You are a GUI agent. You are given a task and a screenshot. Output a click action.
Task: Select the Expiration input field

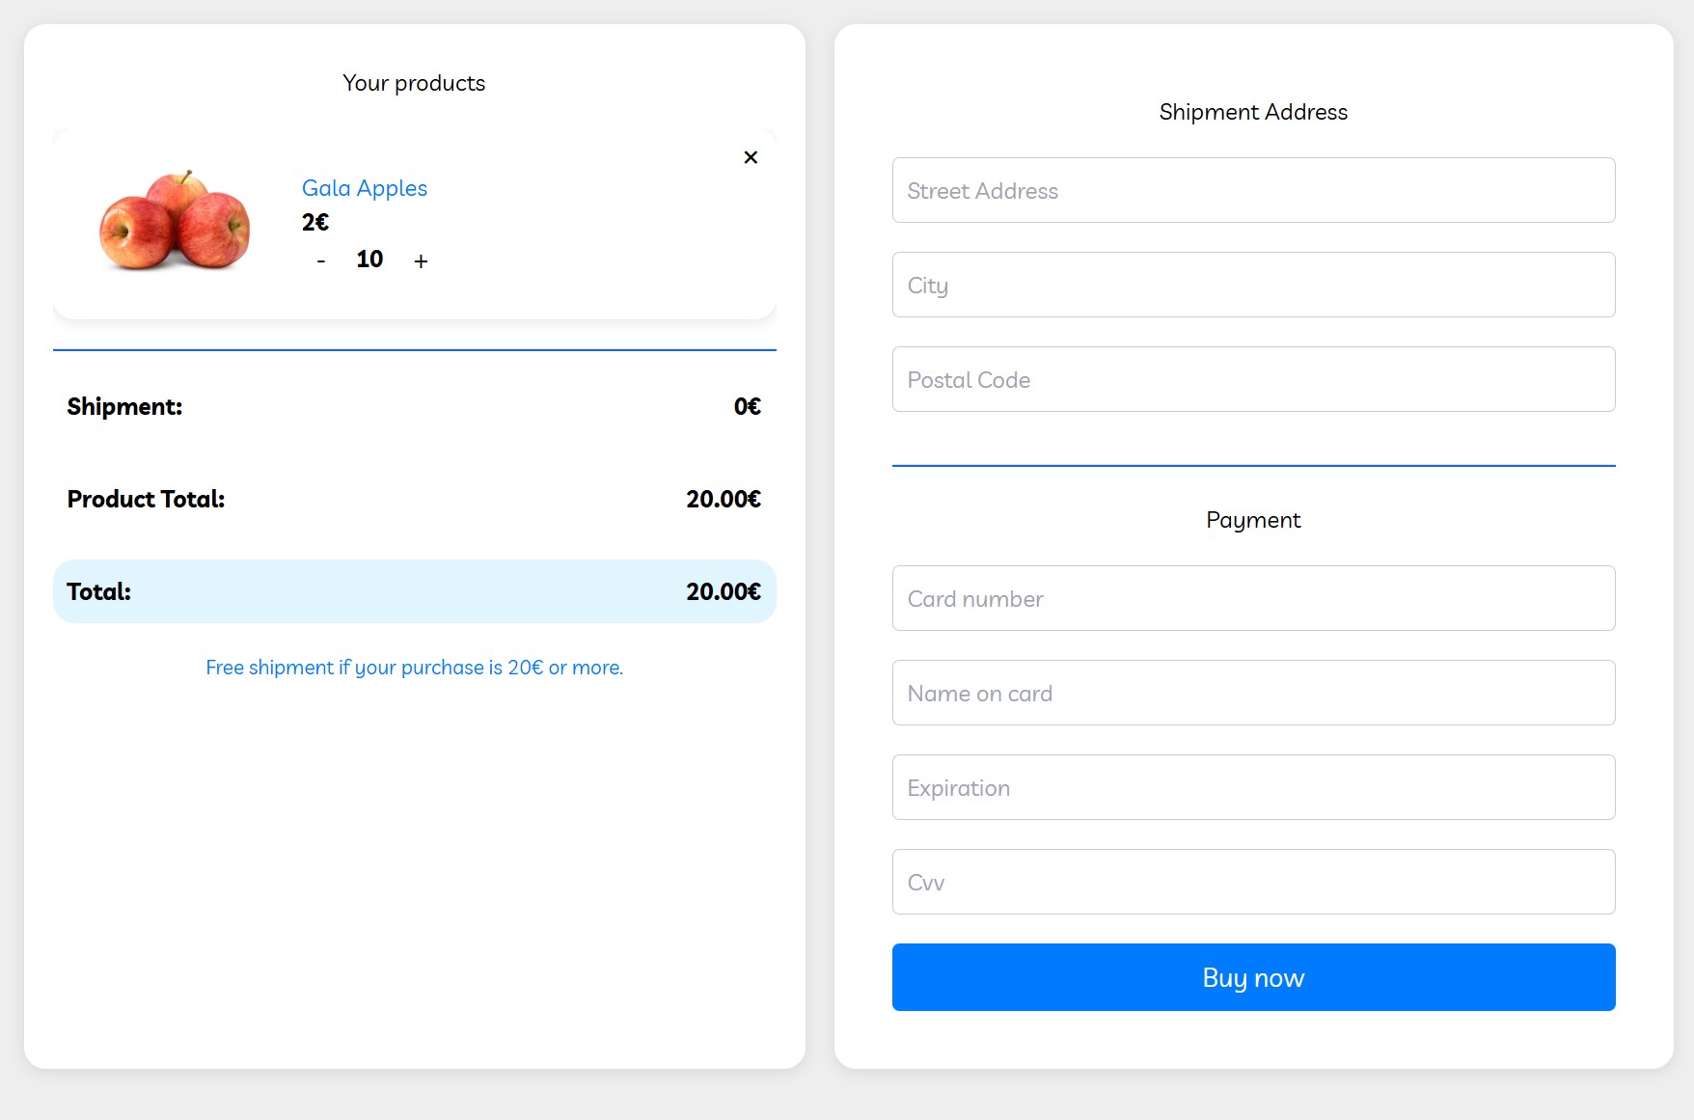point(1253,787)
